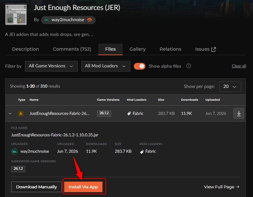Open the All Game Versions dropdown
Viewport: 253px width, 197px height.
tap(51, 66)
